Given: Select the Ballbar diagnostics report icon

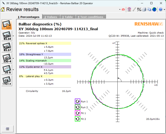Looking at the screenshot, I should point(7,25).
